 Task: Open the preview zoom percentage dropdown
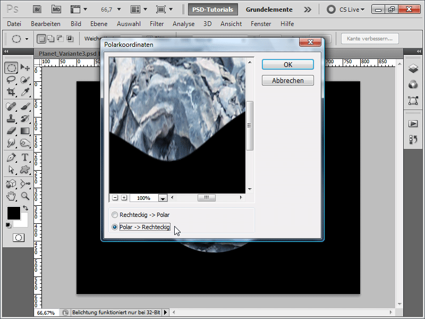163,198
